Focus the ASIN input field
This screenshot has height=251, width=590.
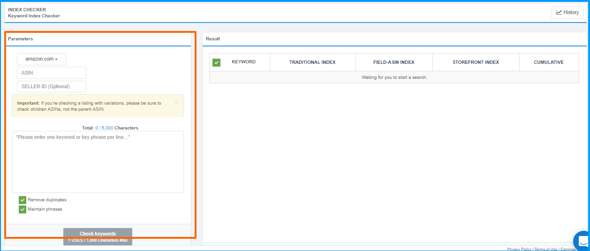(x=52, y=73)
